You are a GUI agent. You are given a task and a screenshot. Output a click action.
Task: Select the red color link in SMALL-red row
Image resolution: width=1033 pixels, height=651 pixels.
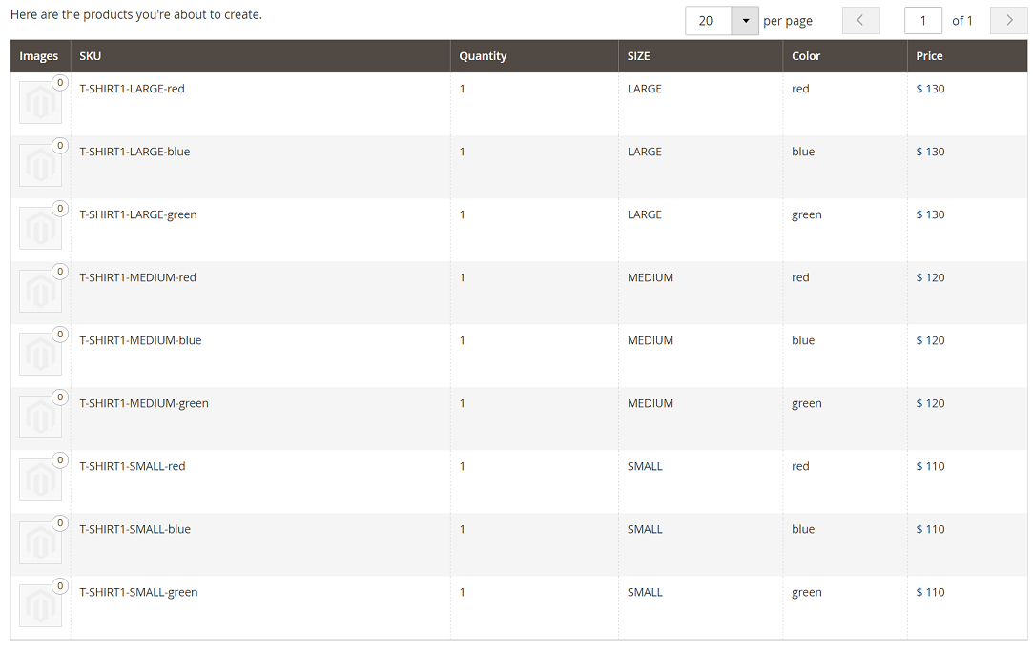[x=800, y=465]
